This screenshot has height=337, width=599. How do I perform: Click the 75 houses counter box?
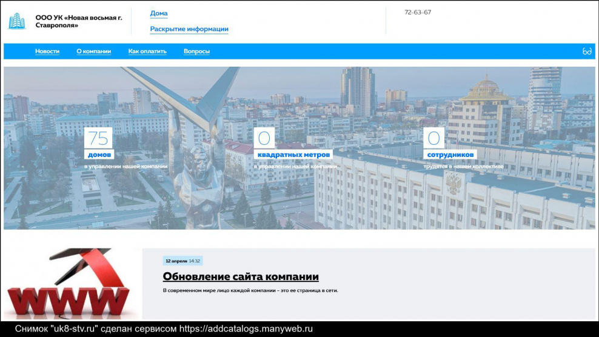[95, 138]
